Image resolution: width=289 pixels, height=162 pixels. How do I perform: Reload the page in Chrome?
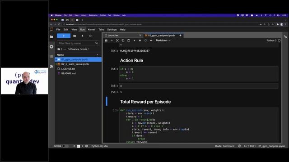[59, 24]
